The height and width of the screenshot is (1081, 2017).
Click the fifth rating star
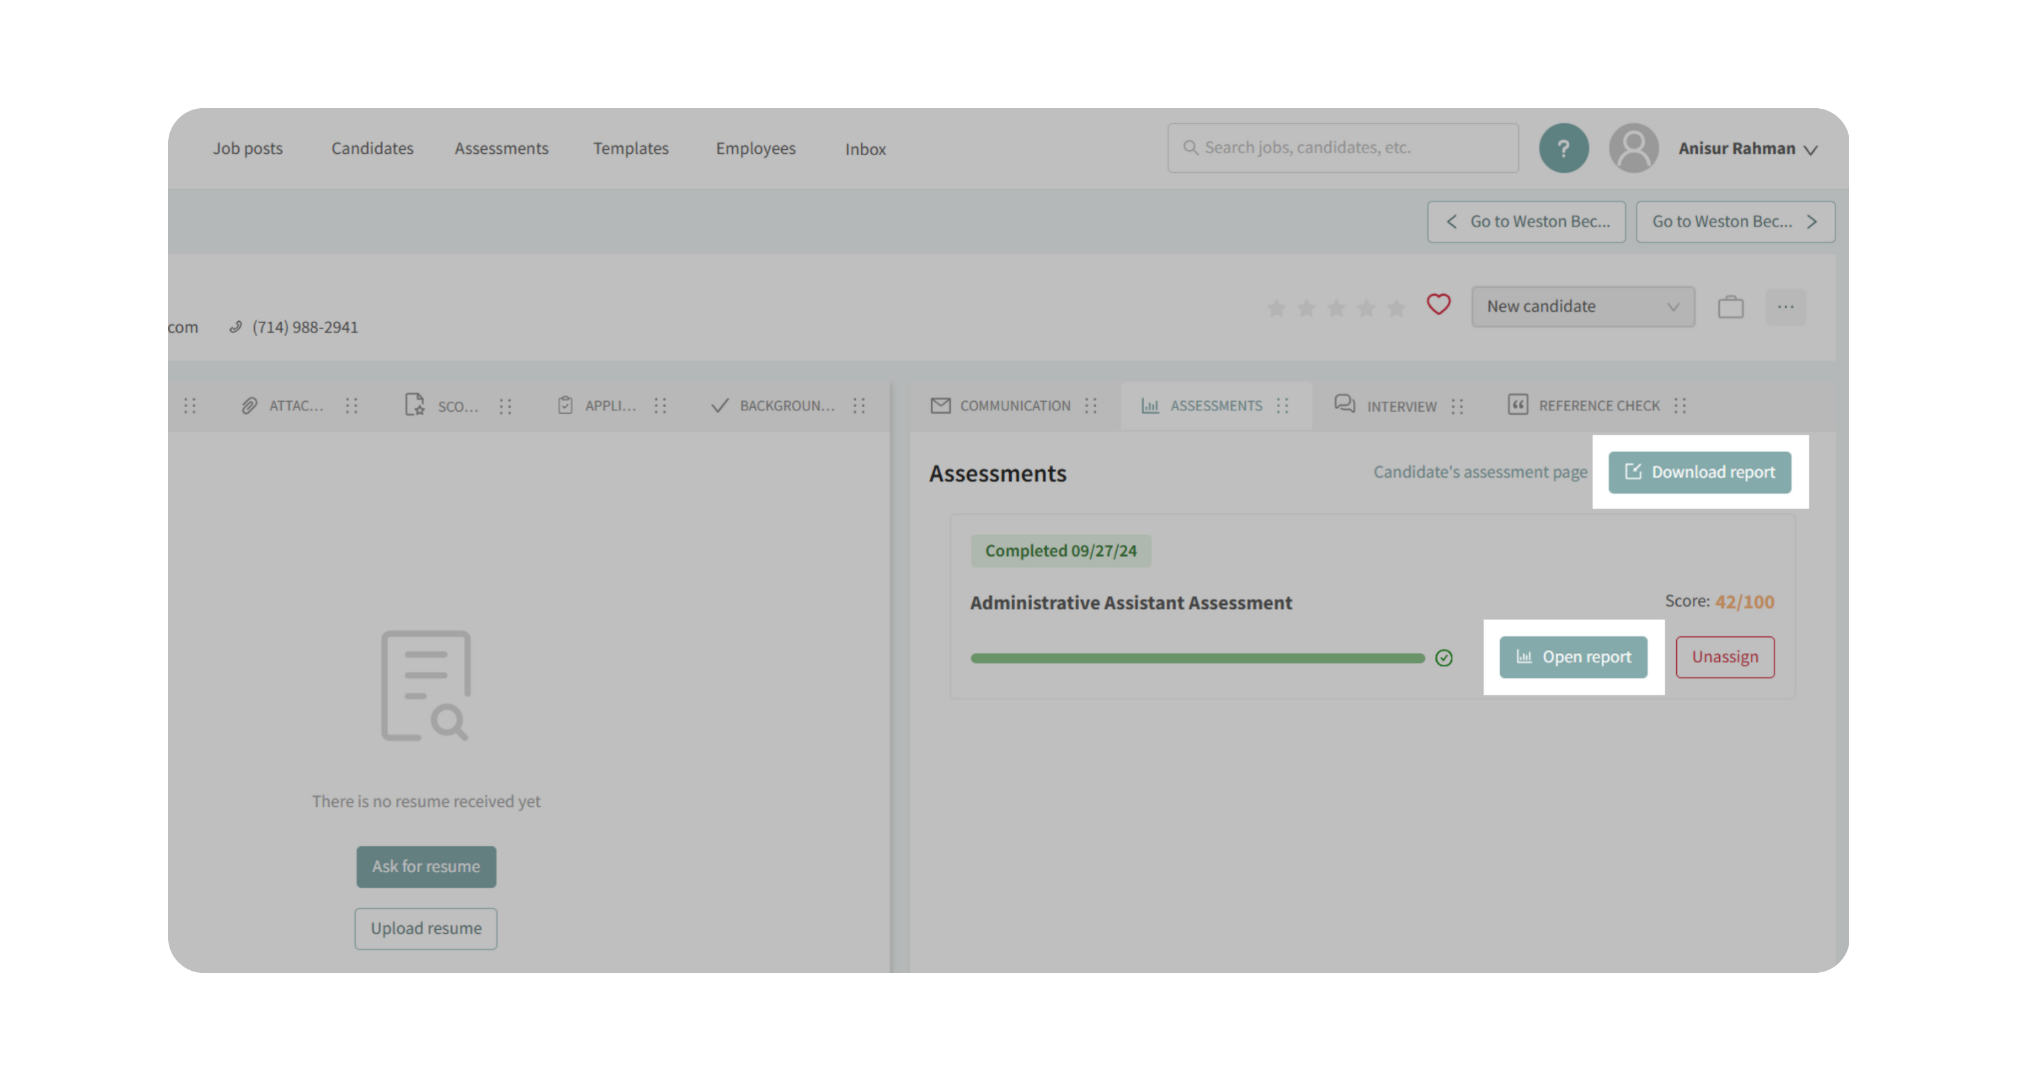pos(1395,308)
